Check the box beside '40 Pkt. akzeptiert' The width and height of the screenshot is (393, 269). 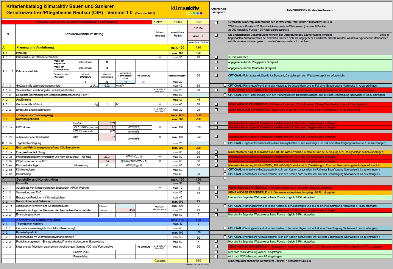coord(216,57)
